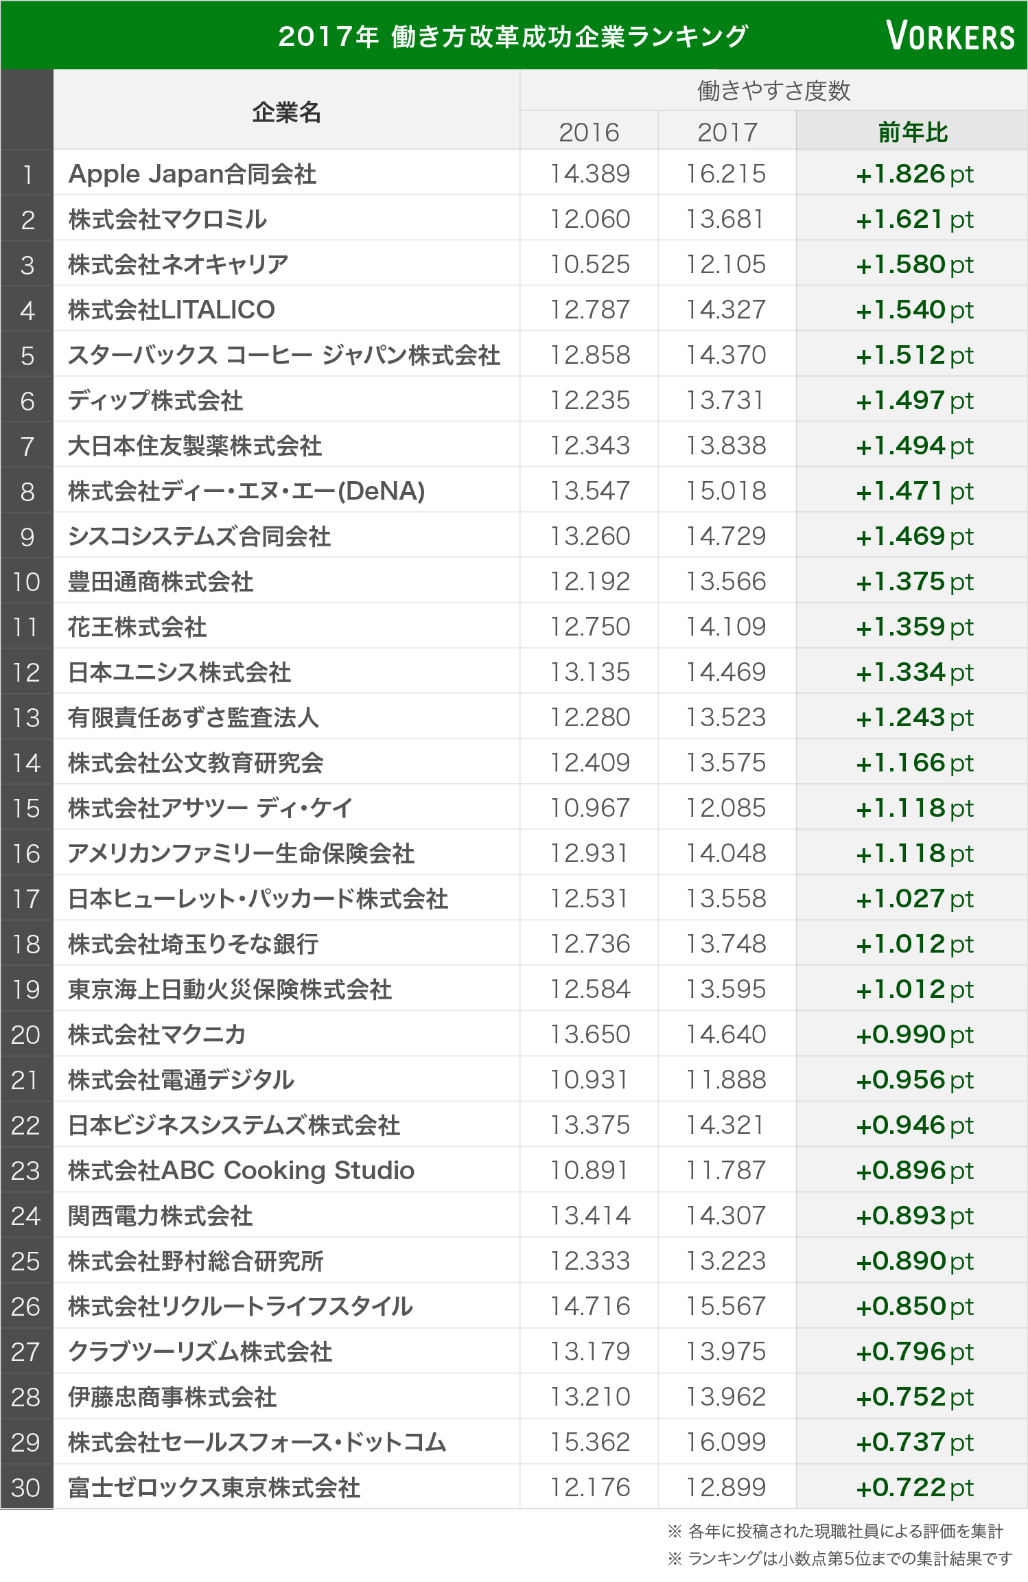Select 'ディップ株式会社' company name
Viewport: 1028px width, 1582px height.
coord(156,401)
